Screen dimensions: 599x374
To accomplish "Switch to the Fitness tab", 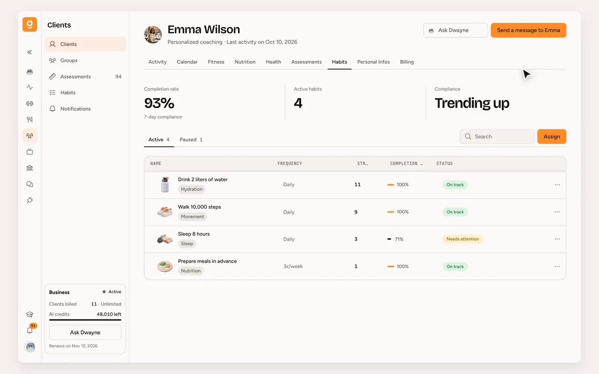I will [216, 62].
